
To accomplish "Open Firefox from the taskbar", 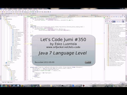I will tap(10, 86).
